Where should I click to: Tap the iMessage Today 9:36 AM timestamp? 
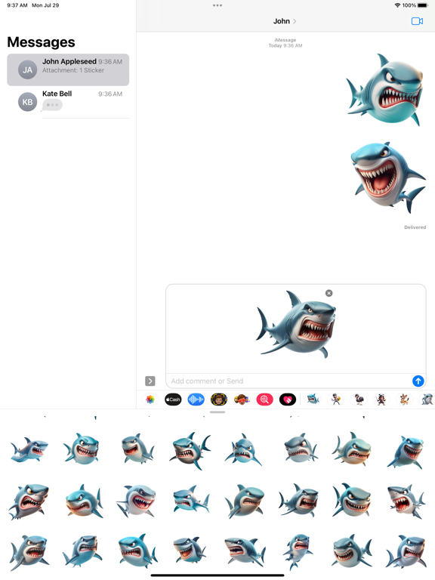[x=285, y=42]
